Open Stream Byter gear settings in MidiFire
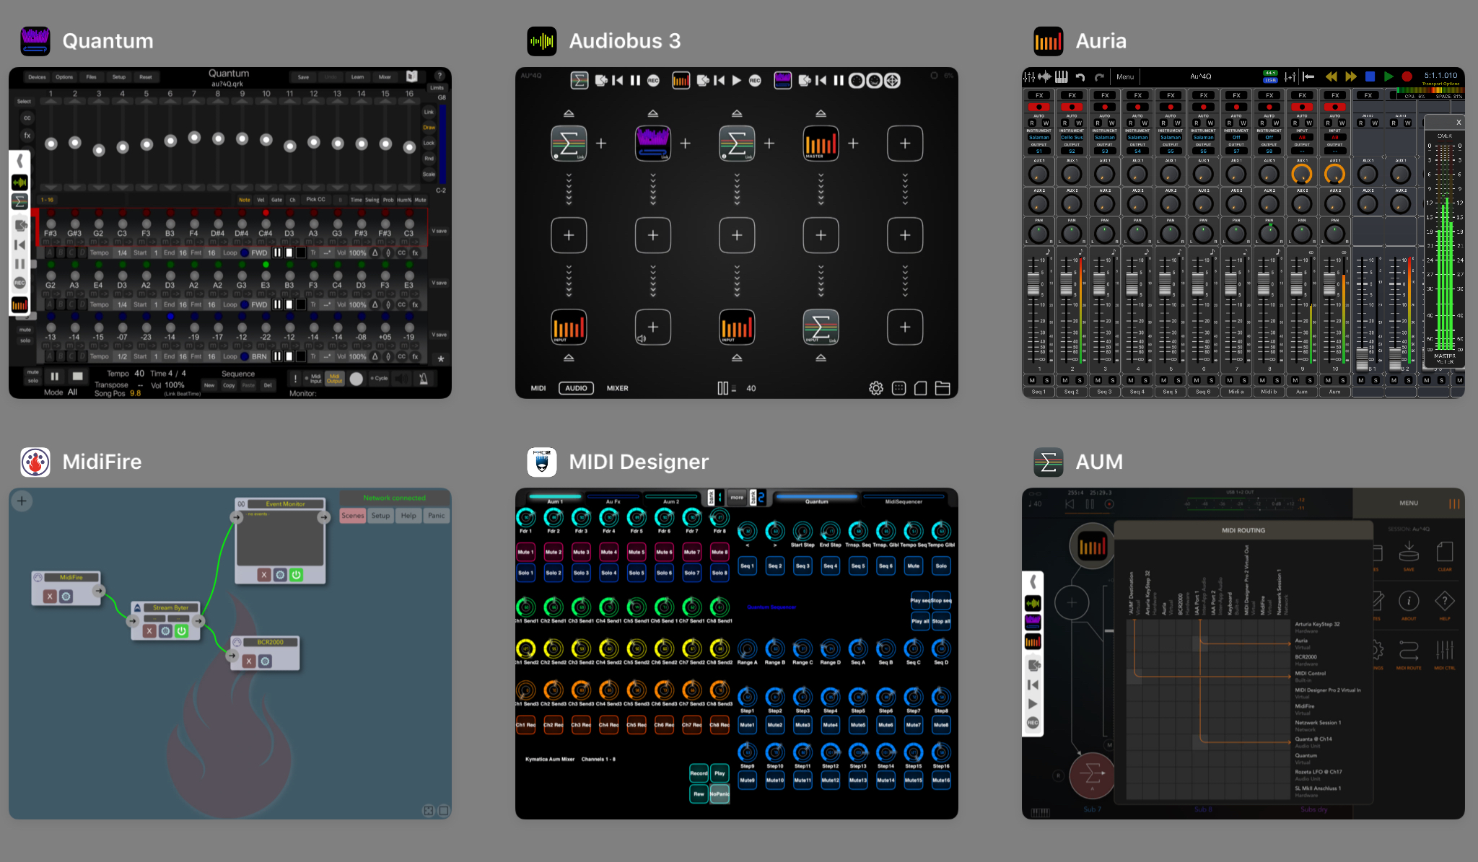1478x862 pixels. (x=165, y=631)
